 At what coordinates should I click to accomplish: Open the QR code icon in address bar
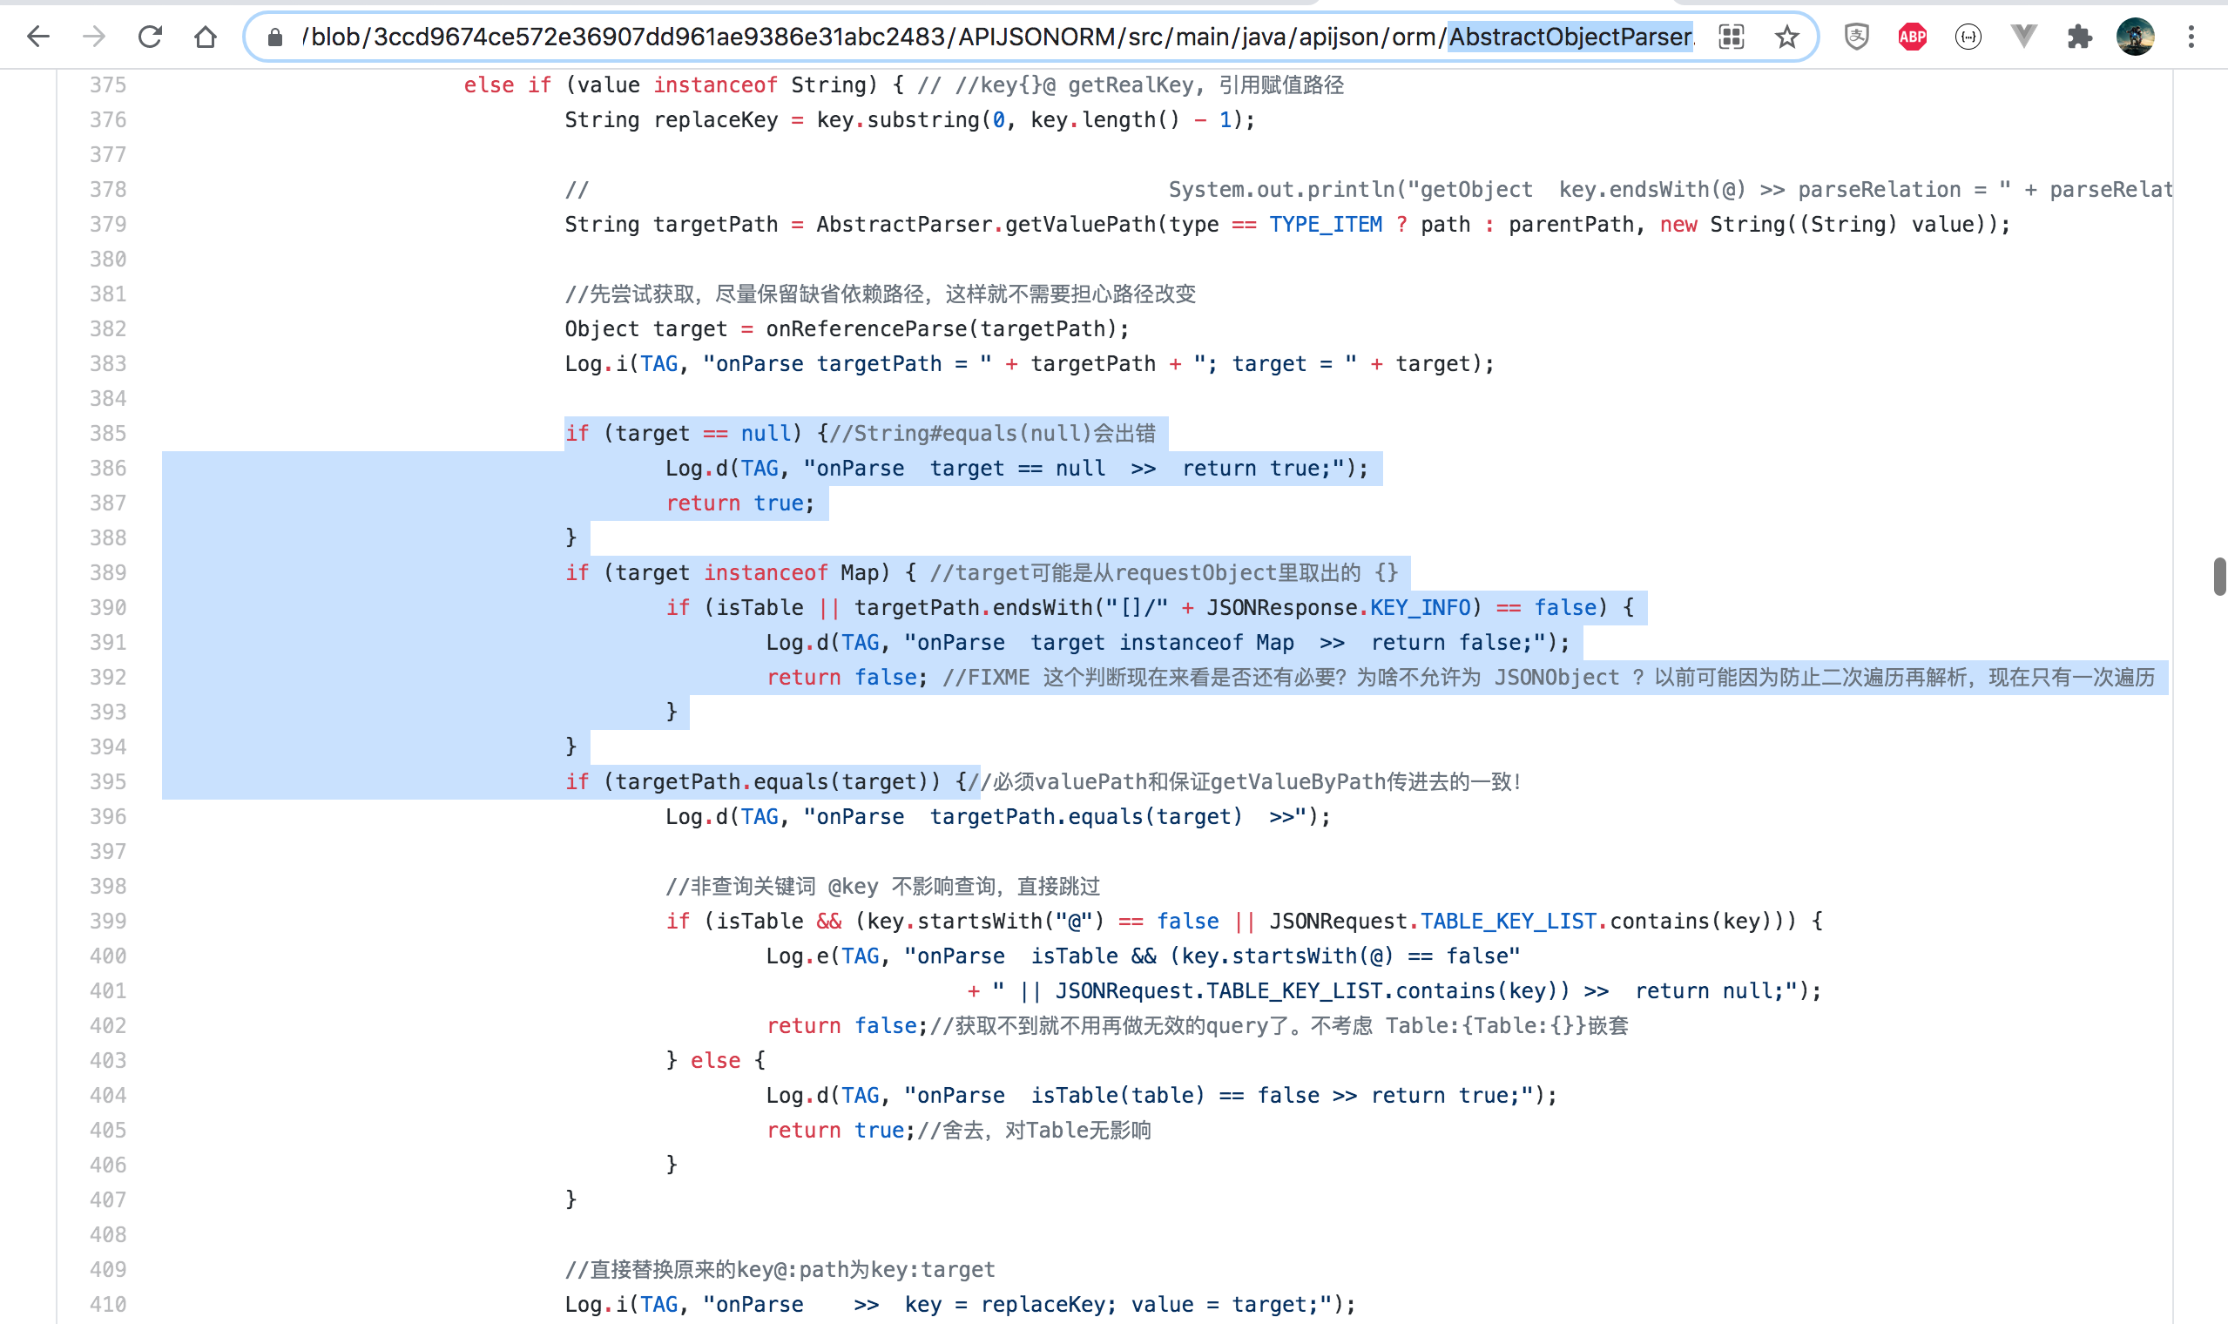click(1732, 37)
